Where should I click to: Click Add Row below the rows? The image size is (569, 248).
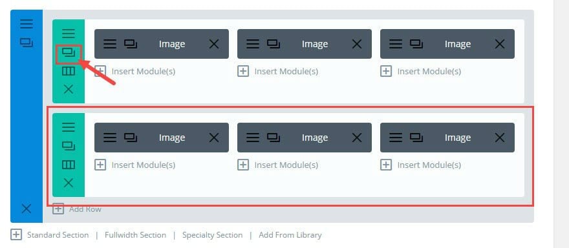click(77, 209)
